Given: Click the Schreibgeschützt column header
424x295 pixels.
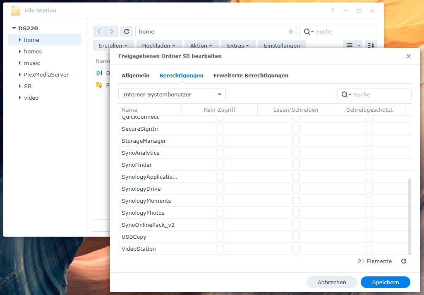Looking at the screenshot, I should [369, 110].
